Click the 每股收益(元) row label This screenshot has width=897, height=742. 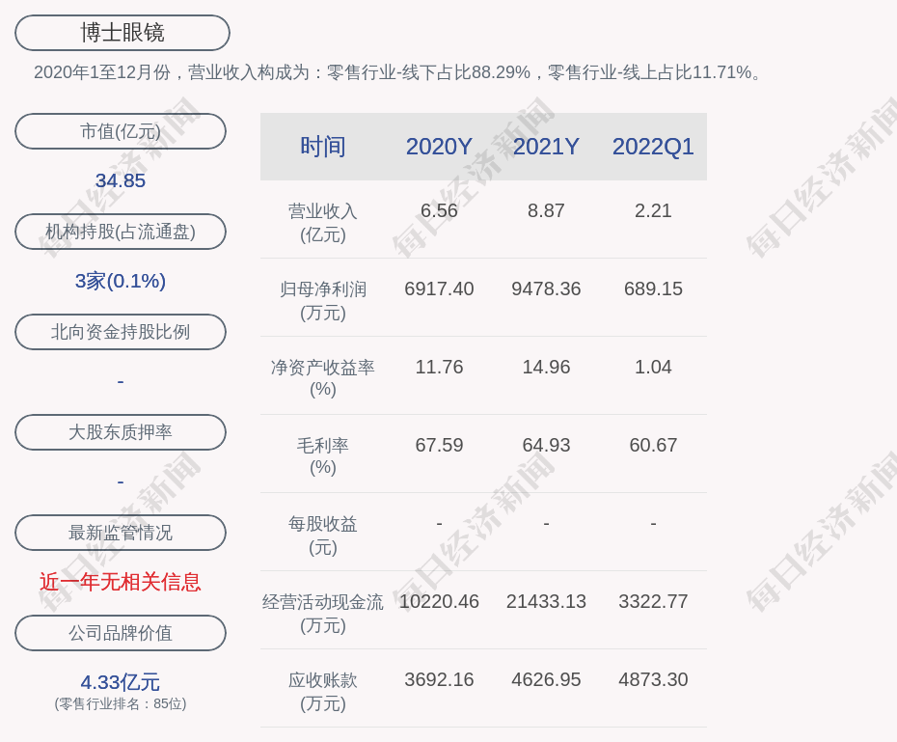click(x=323, y=536)
